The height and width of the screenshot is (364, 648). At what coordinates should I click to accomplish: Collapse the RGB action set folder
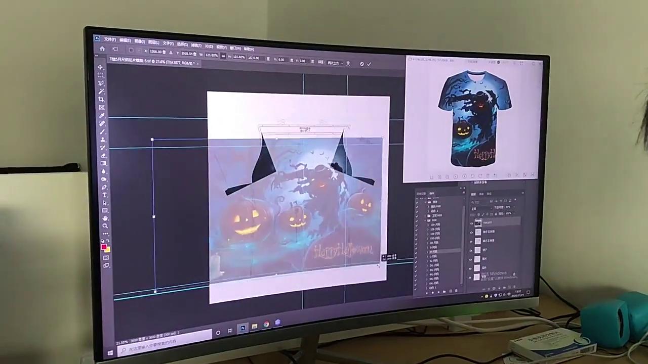(x=425, y=220)
